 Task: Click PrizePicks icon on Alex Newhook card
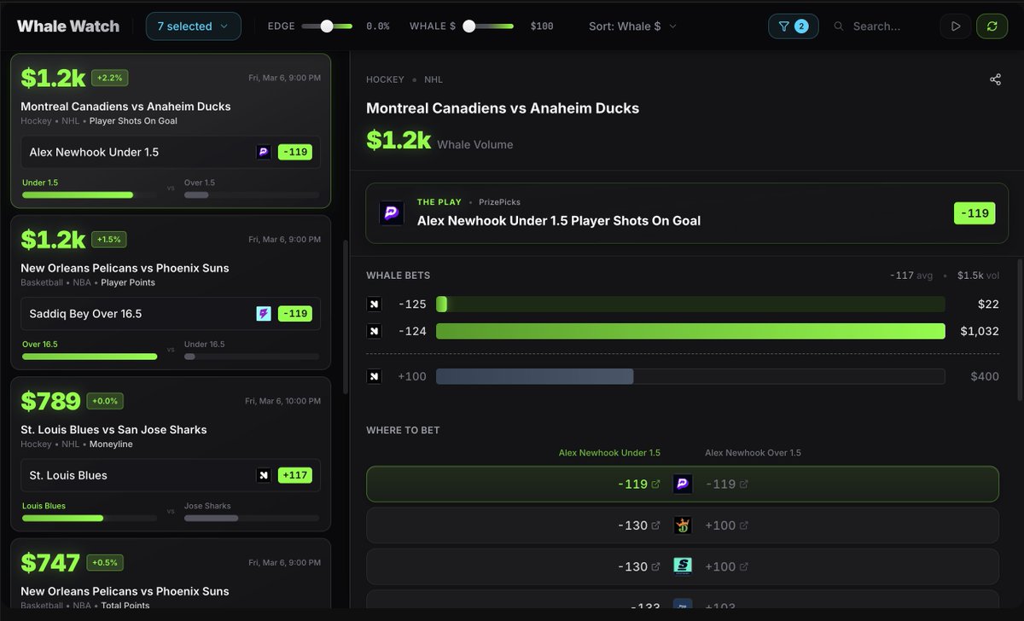[264, 152]
